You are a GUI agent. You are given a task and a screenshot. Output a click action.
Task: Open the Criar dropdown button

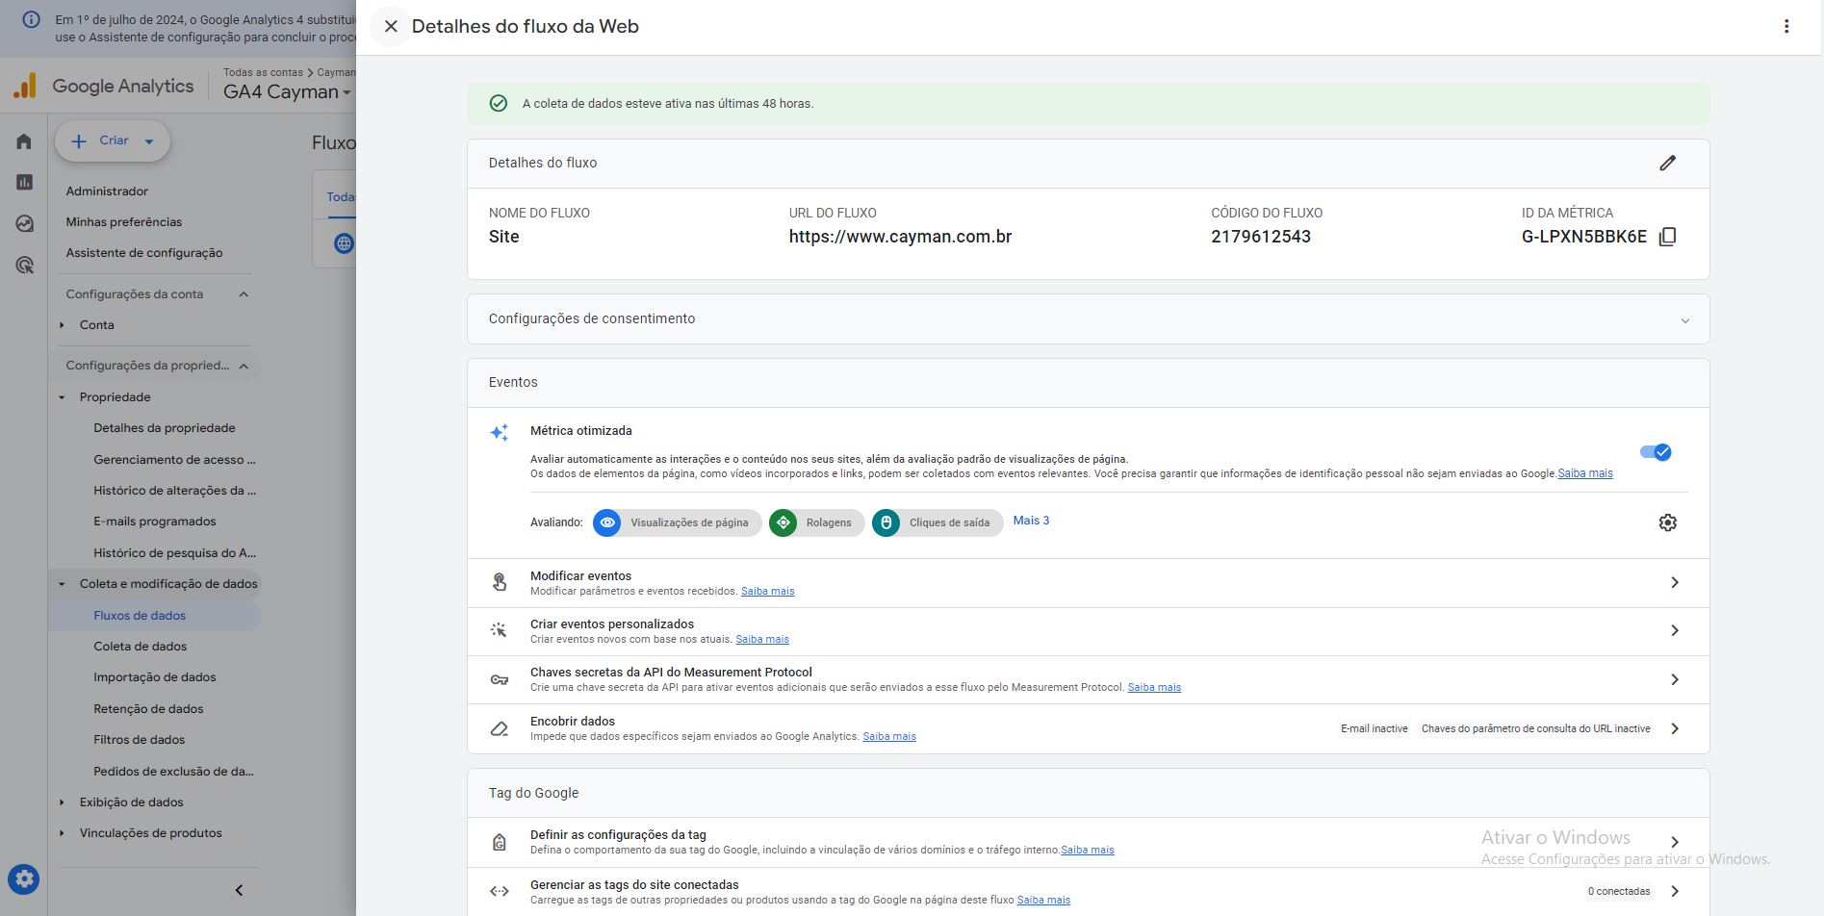pos(113,140)
